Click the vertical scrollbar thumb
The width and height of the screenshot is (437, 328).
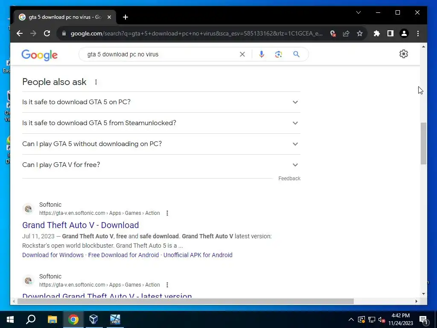click(423, 143)
